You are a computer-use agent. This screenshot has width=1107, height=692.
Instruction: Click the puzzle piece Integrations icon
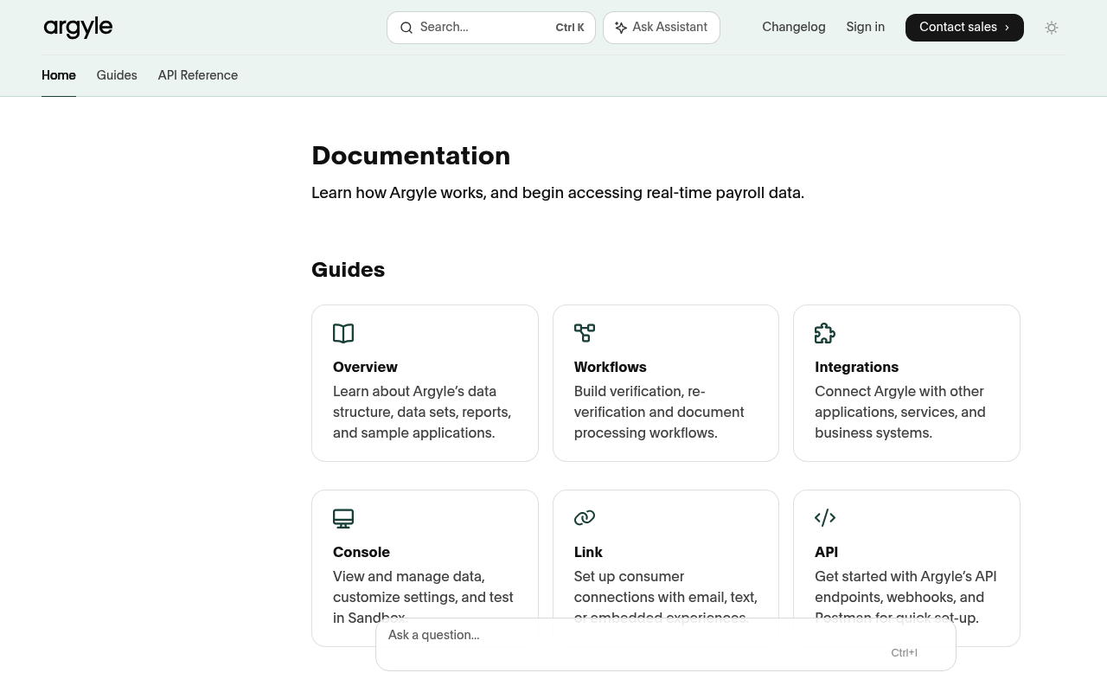pos(825,333)
